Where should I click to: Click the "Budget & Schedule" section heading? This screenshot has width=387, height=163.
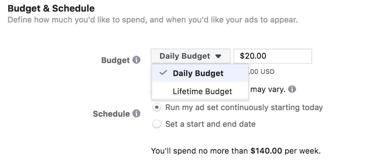[x=51, y=8]
